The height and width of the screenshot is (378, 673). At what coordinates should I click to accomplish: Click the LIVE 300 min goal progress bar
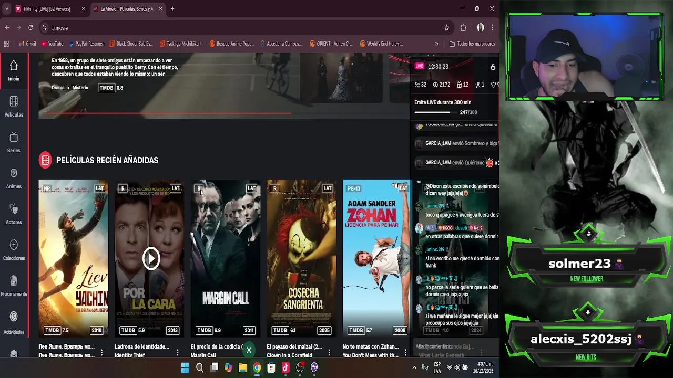point(435,112)
